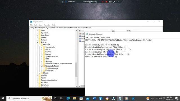This screenshot has width=180, height=101.
Task: Expand the Mozilla registry key
Action: coord(39,73)
